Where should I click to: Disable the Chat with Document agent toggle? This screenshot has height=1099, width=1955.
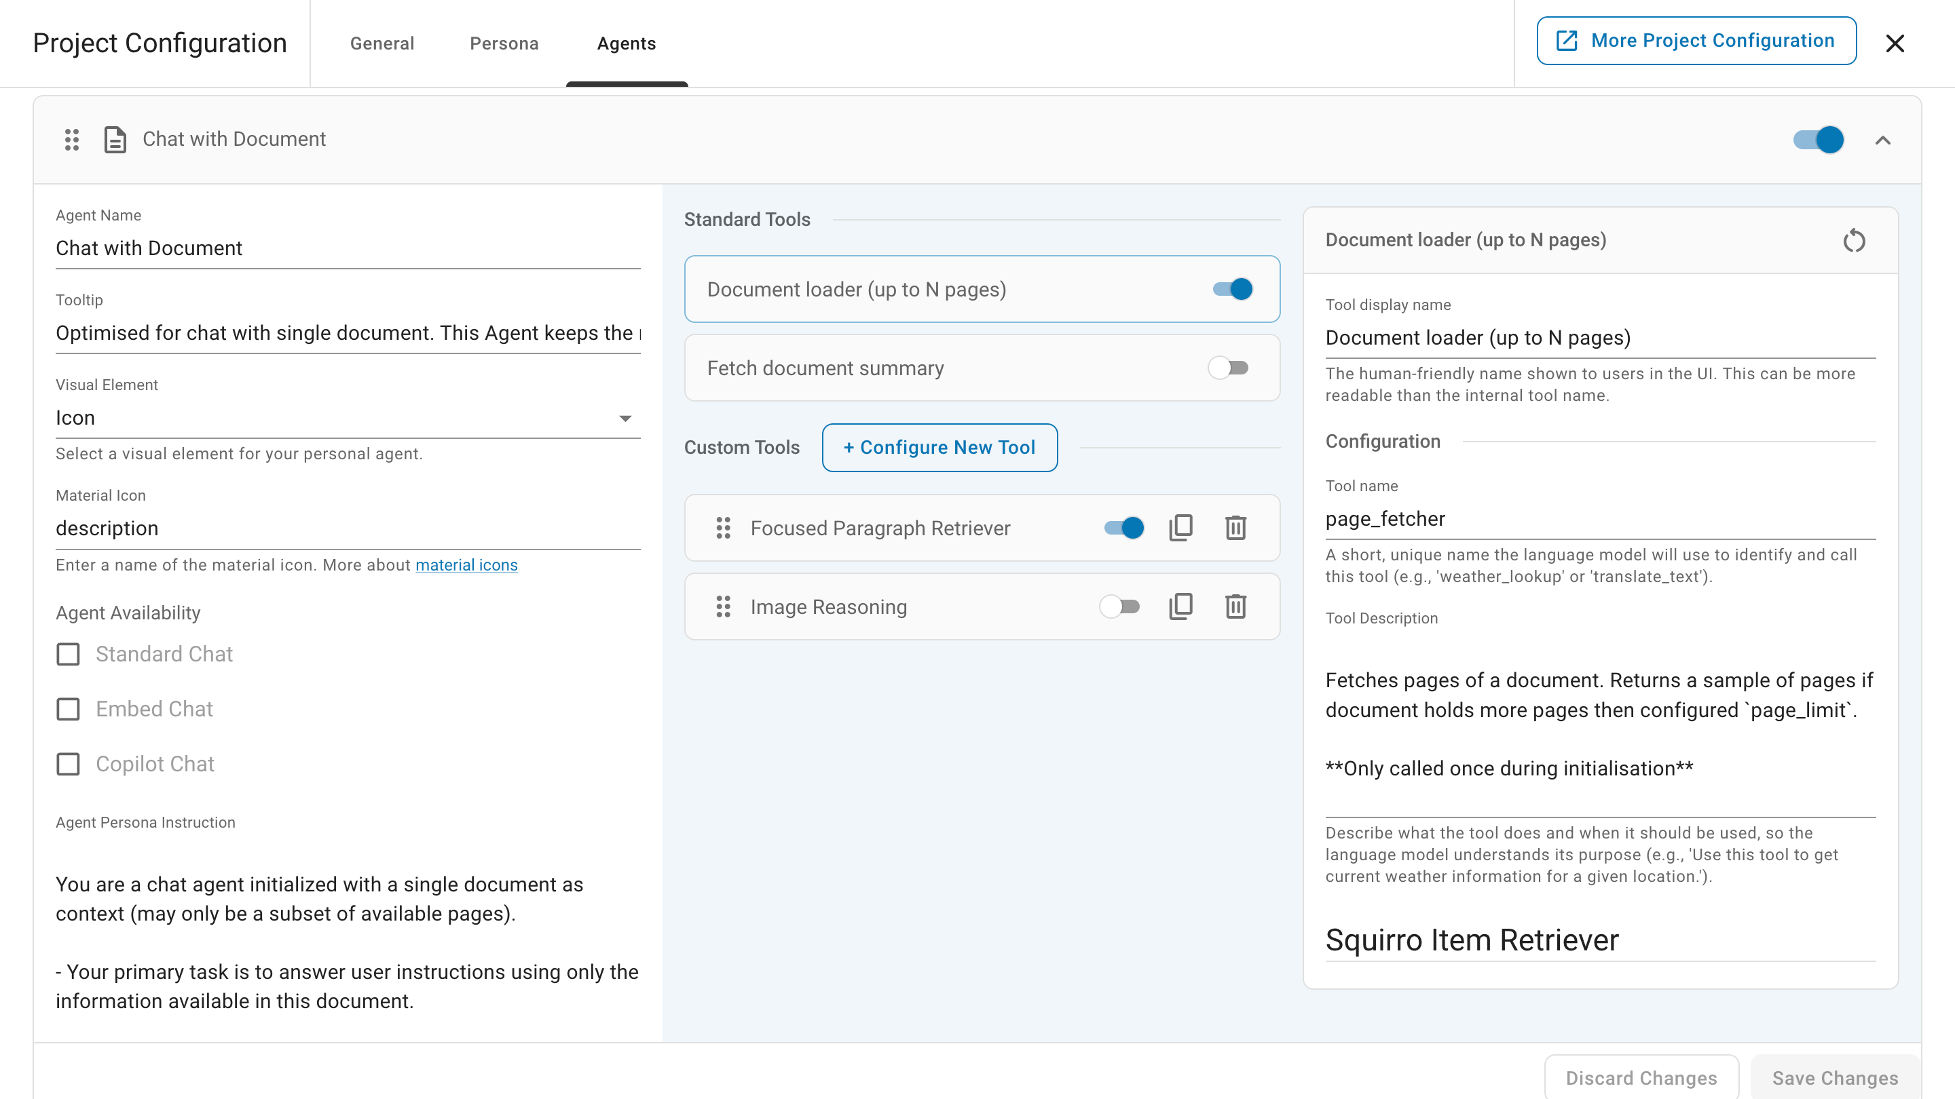1819,140
